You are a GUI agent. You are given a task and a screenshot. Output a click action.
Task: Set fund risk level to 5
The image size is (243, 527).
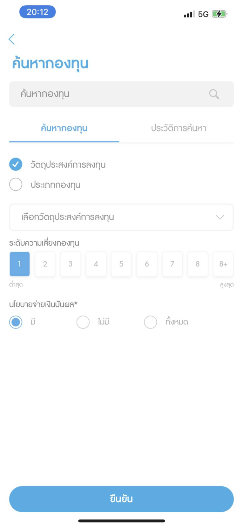coord(121,264)
